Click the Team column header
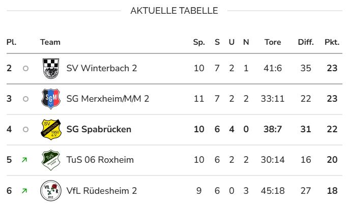 50,42
